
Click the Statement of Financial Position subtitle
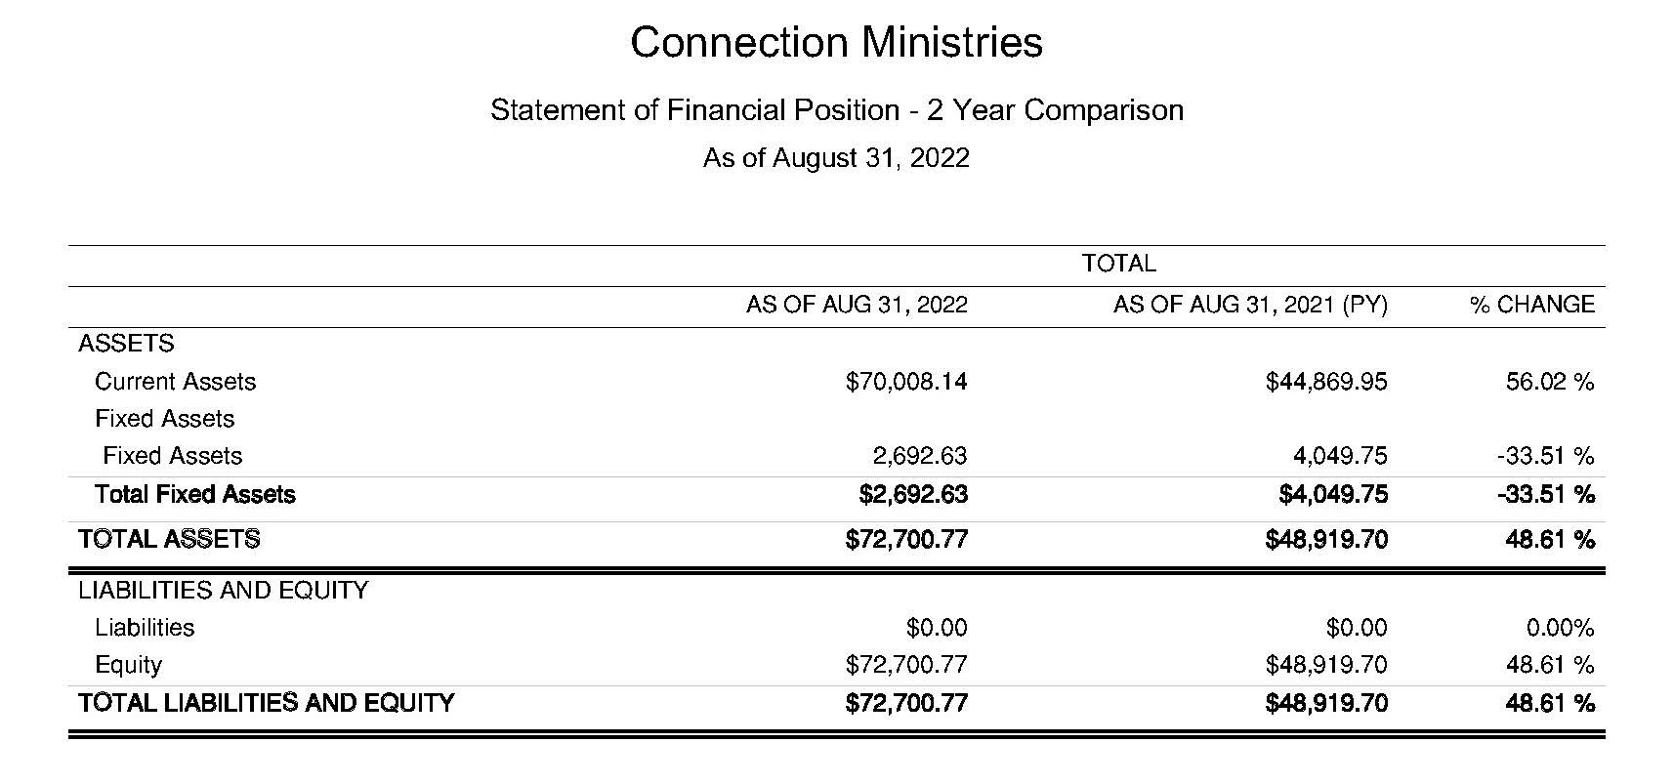coord(836,110)
